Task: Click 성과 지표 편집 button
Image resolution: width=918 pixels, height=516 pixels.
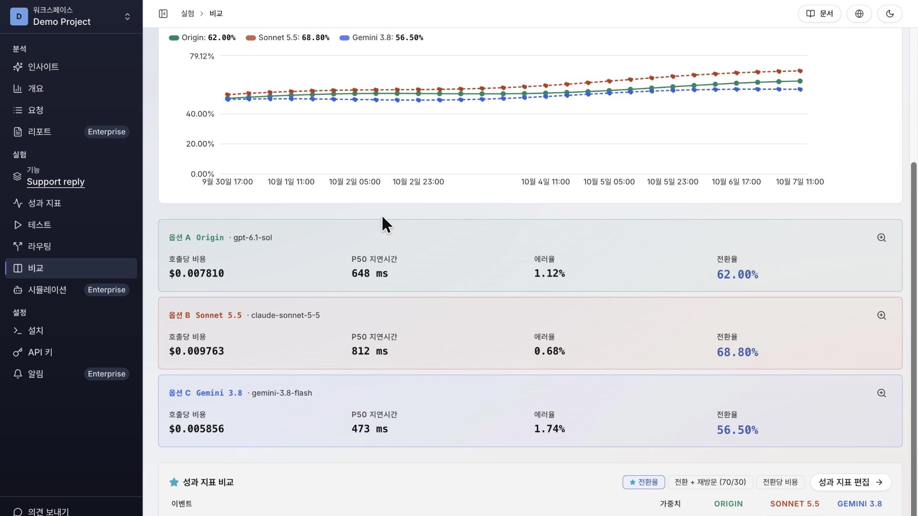Action: [x=851, y=482]
